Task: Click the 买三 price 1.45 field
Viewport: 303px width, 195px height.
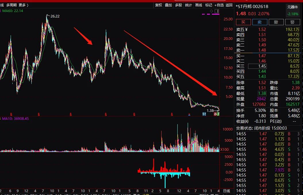Action: [257, 66]
